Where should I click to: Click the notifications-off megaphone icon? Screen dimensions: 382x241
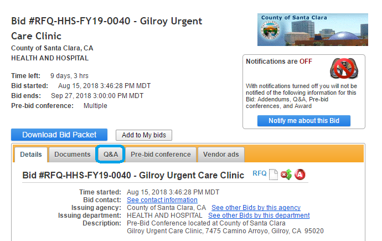(344, 68)
